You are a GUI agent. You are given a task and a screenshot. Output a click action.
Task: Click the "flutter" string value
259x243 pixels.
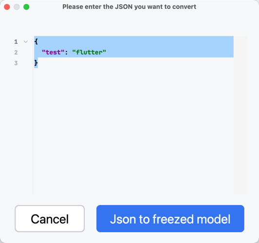[x=89, y=52]
